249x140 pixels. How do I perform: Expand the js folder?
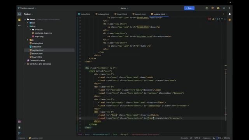[28, 40]
